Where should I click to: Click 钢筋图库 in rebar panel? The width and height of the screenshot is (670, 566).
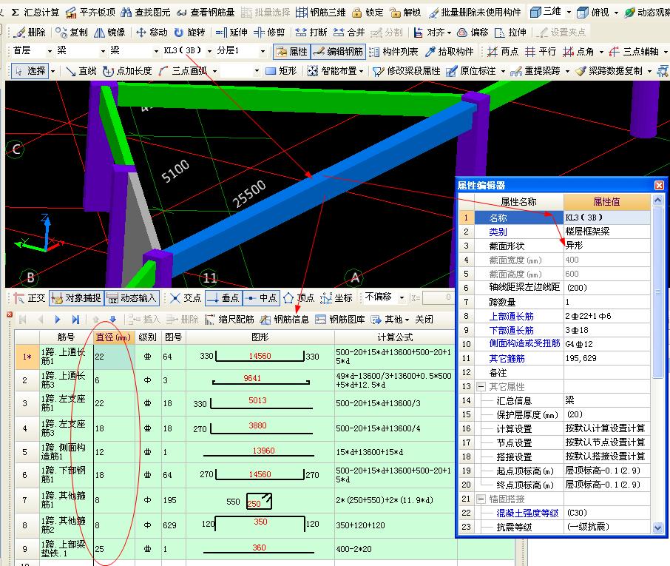click(x=340, y=320)
